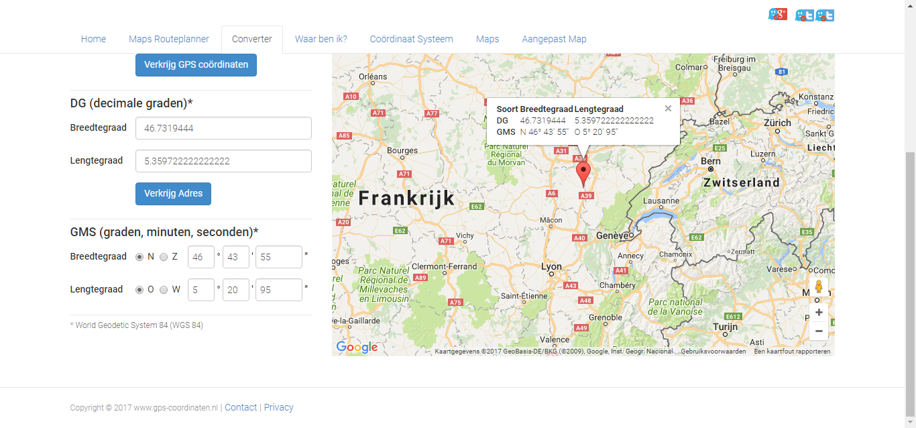Open the Privacy link in footer
This screenshot has width=916, height=428.
(278, 407)
